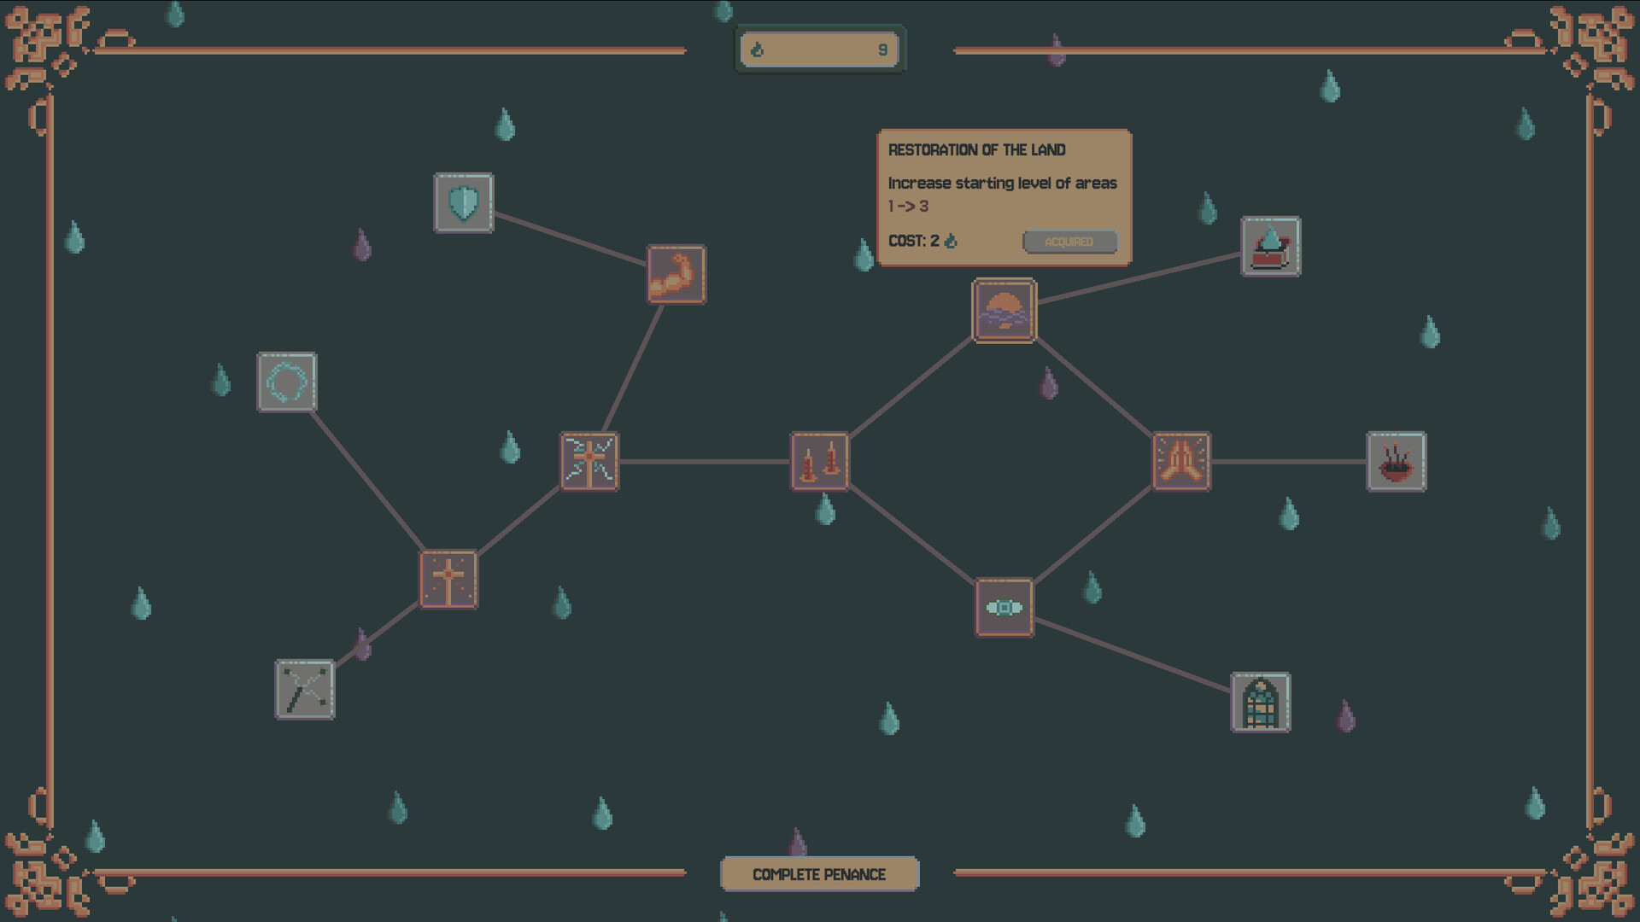The image size is (1640, 922).
Task: Select the flaming offering cake node
Action: point(1269,248)
